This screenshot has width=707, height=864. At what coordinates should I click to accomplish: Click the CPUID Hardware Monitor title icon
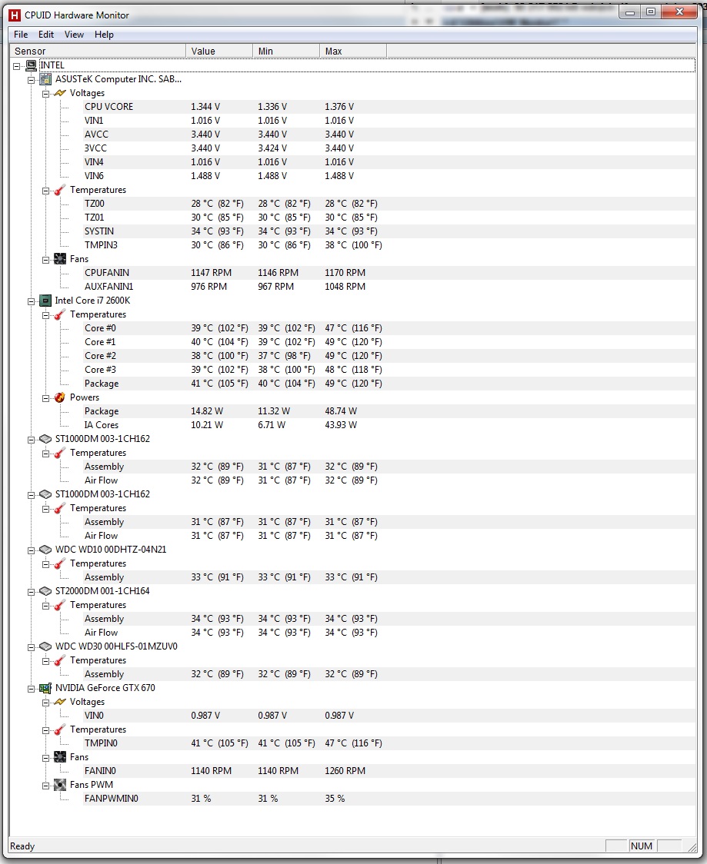[15, 15]
